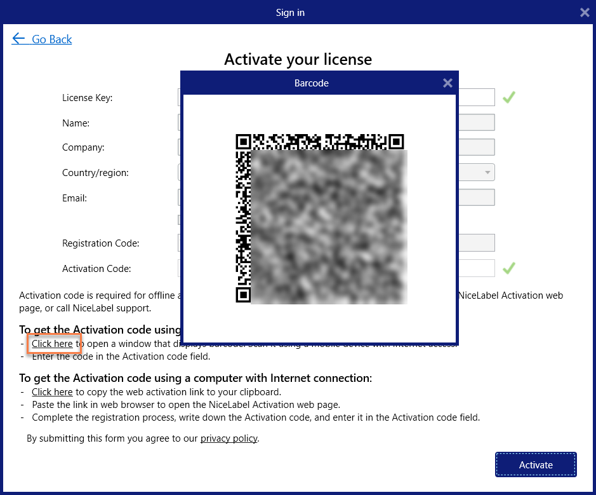Click the Email input field
This screenshot has height=495, width=596.
(x=476, y=197)
